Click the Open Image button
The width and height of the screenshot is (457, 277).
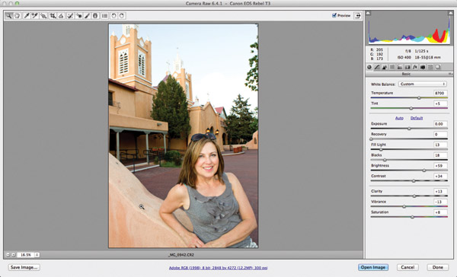coord(373,267)
